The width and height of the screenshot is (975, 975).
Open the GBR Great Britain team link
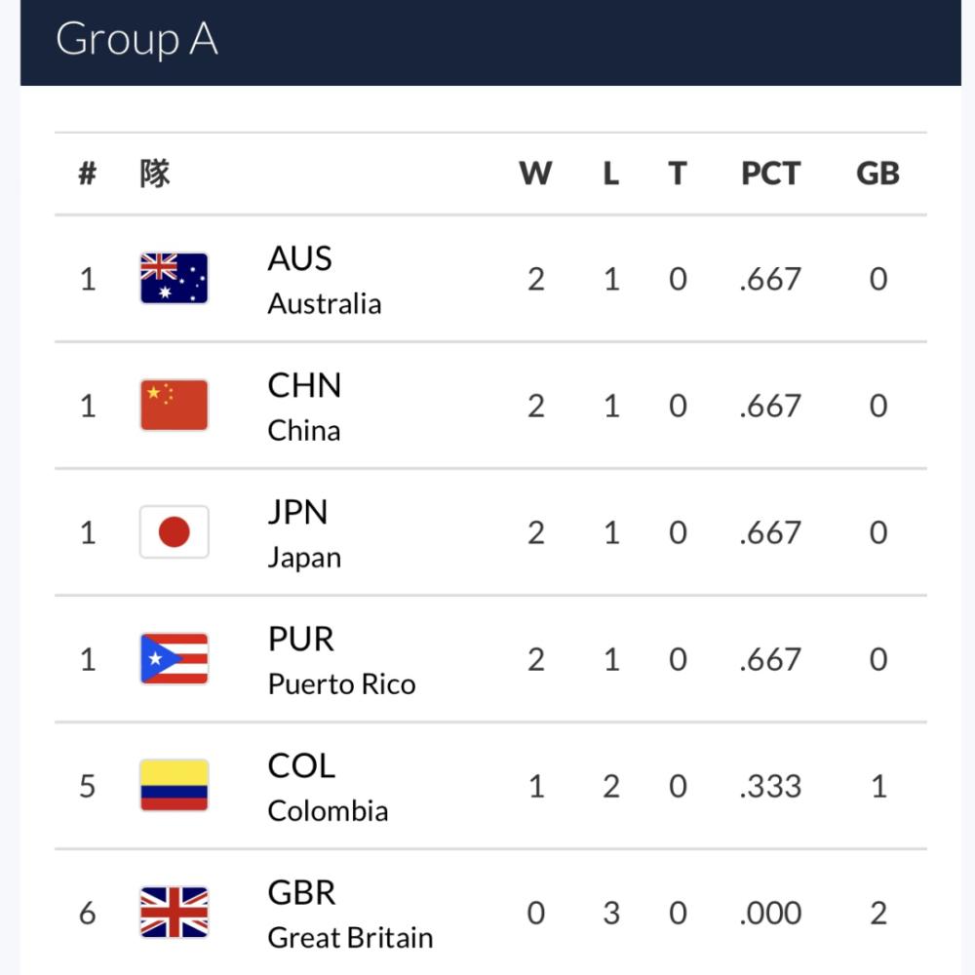pos(351,915)
